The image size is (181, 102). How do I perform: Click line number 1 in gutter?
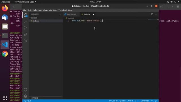(x=68, y=21)
